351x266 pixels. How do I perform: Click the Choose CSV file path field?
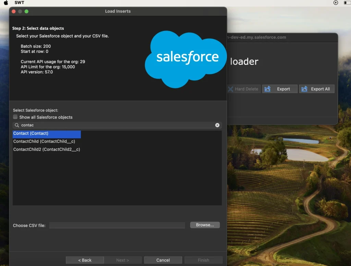(x=117, y=225)
